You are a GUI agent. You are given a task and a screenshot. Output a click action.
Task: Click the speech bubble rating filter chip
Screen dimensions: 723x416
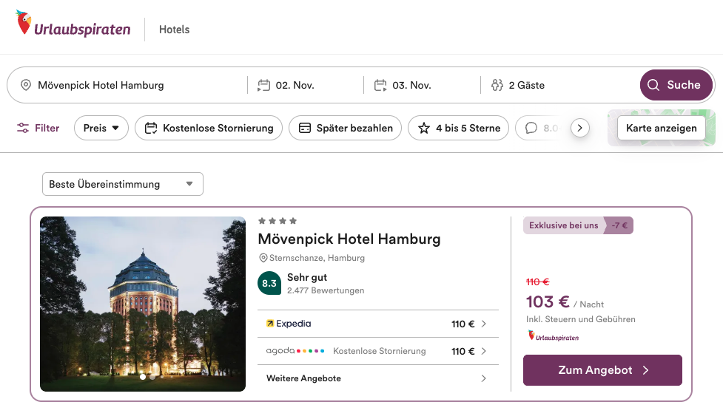click(x=541, y=128)
